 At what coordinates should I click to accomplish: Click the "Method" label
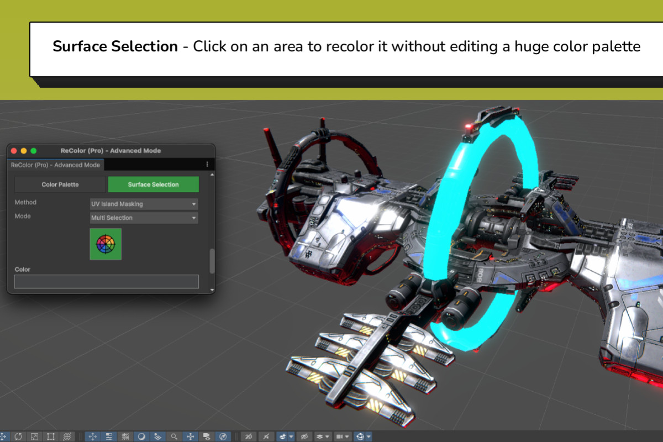tap(25, 203)
